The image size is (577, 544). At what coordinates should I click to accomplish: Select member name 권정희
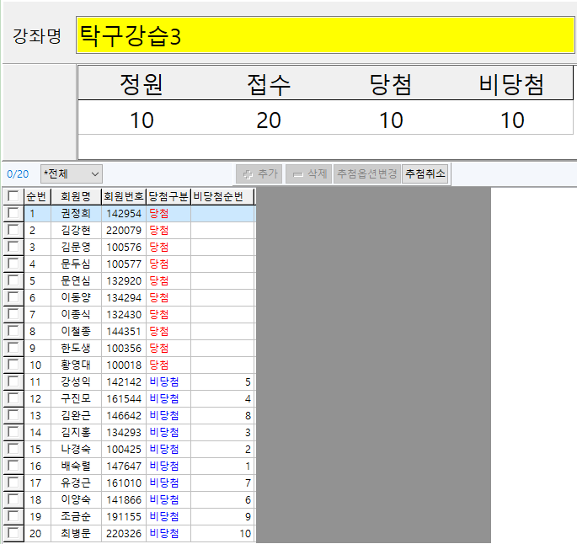click(x=76, y=213)
